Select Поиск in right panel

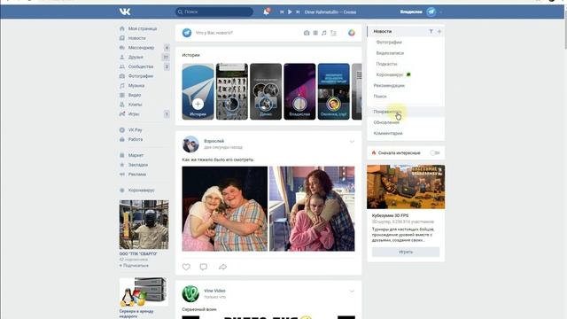tap(380, 97)
